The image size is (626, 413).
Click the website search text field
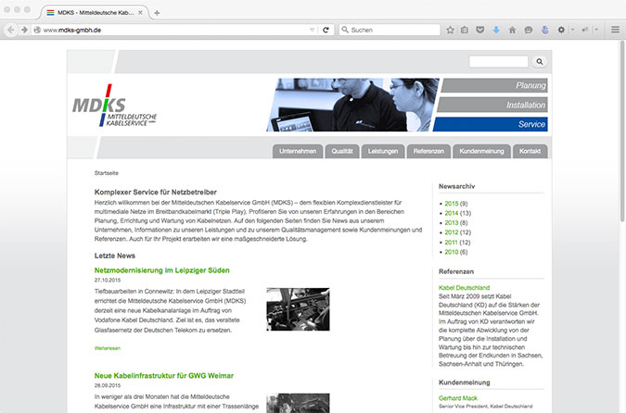(x=499, y=62)
